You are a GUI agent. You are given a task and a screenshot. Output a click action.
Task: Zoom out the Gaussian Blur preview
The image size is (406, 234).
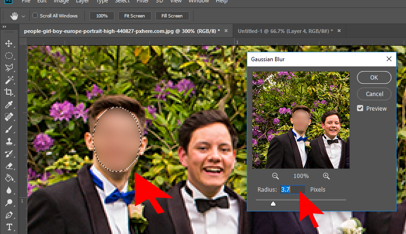click(x=275, y=176)
